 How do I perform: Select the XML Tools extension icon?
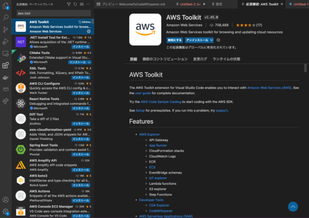[21, 73]
